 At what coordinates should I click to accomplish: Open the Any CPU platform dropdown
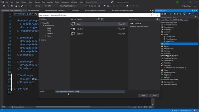click(x=51, y=6)
